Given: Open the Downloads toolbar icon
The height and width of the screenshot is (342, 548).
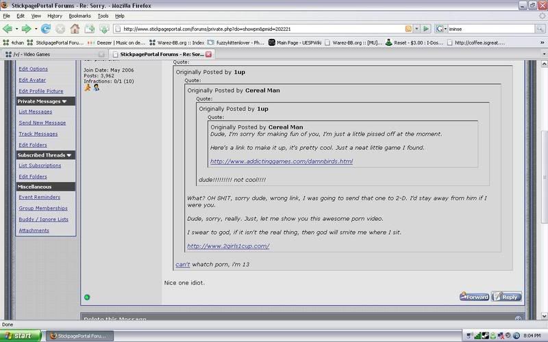Looking at the screenshot, I should pyautogui.click(x=104, y=29).
